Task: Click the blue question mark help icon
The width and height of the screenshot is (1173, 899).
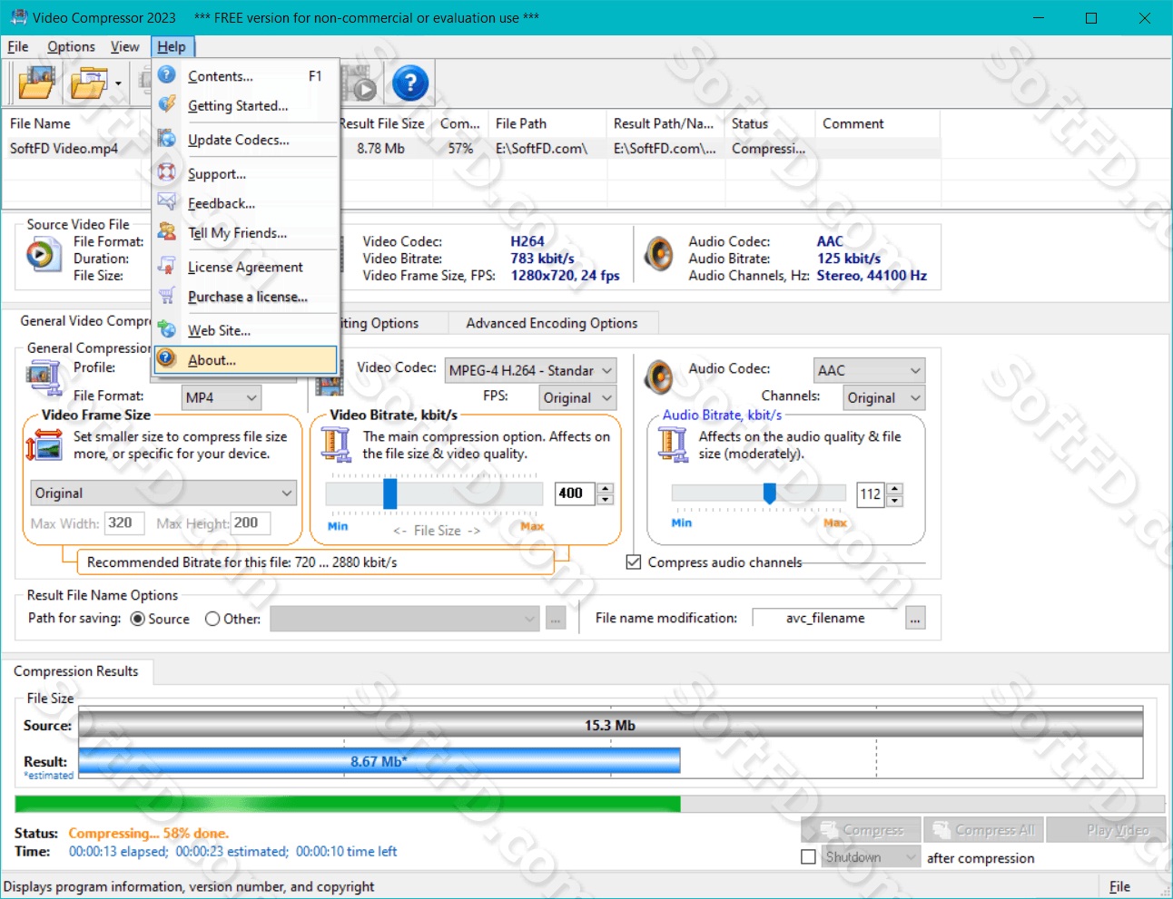Action: coord(410,83)
